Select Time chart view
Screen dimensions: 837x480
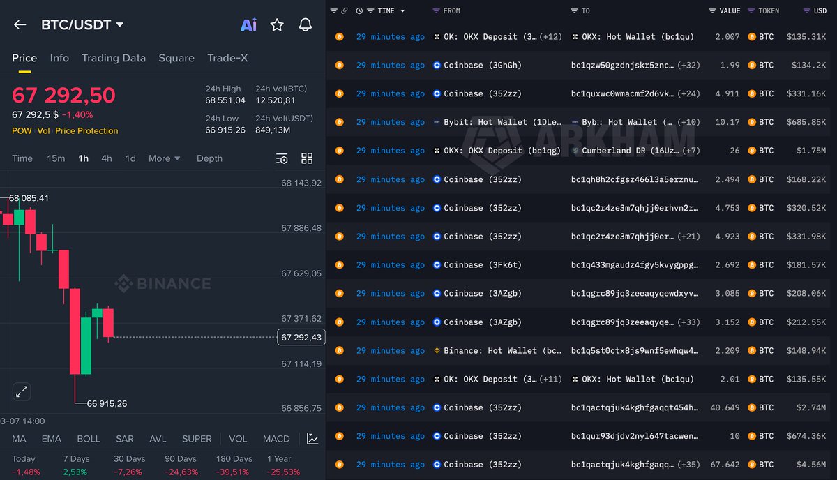point(22,158)
